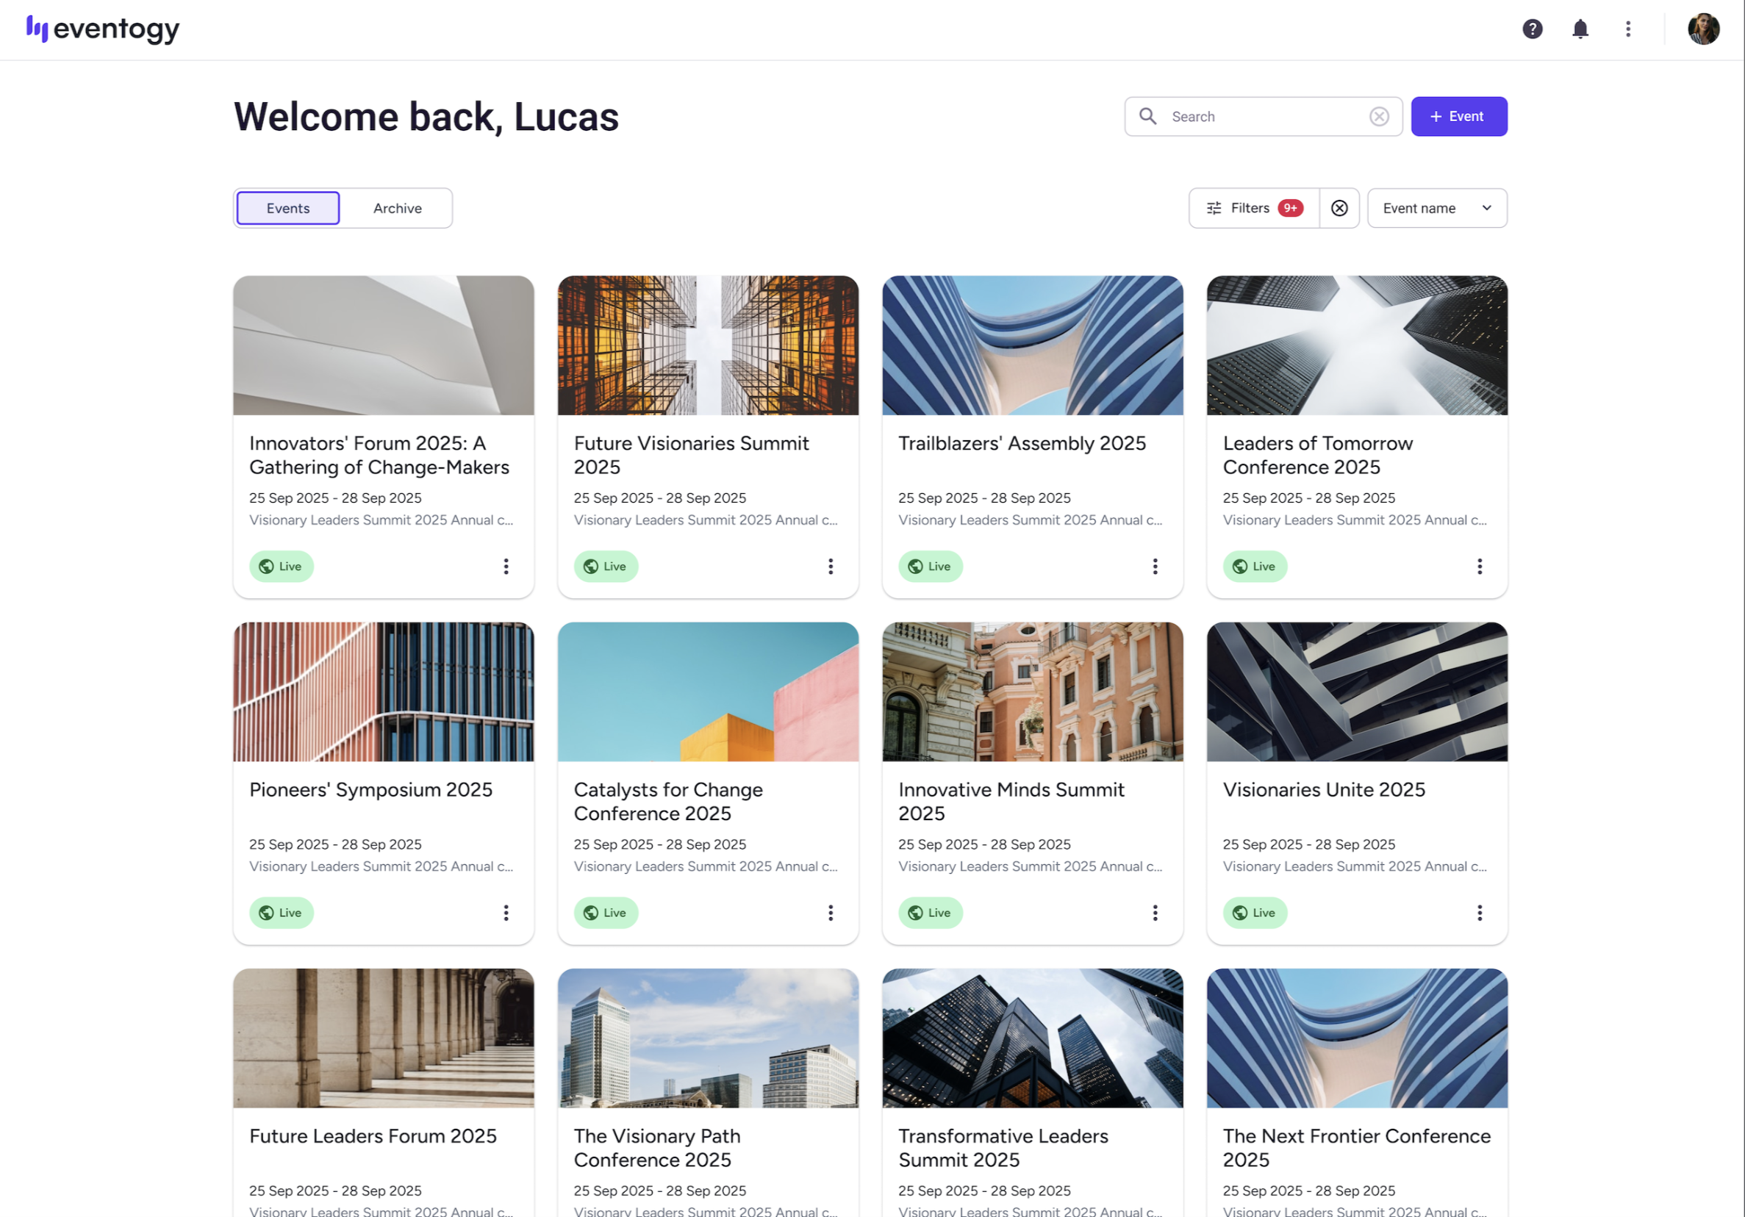Click the Trailblazers' Assembly blue building thumbnail
Viewport: 1745px width, 1217px height.
point(1032,345)
